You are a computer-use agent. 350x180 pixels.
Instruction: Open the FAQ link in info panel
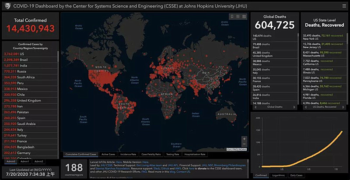point(144,172)
